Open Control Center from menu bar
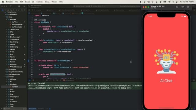This screenshot has width=196, height=110. (177, 2)
